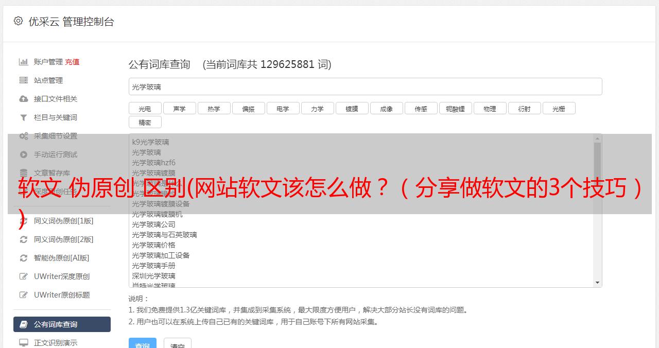Viewport: 659px width, 348px height.
Task: Select 智能伪原创[AI版] refresh icon
Action: coord(24,258)
